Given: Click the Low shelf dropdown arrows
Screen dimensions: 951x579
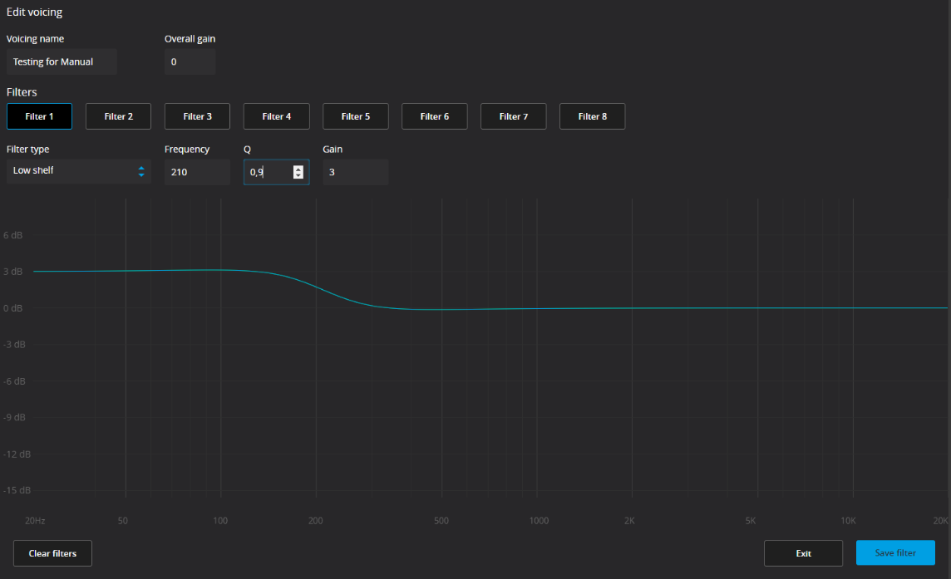Looking at the screenshot, I should click(x=141, y=172).
